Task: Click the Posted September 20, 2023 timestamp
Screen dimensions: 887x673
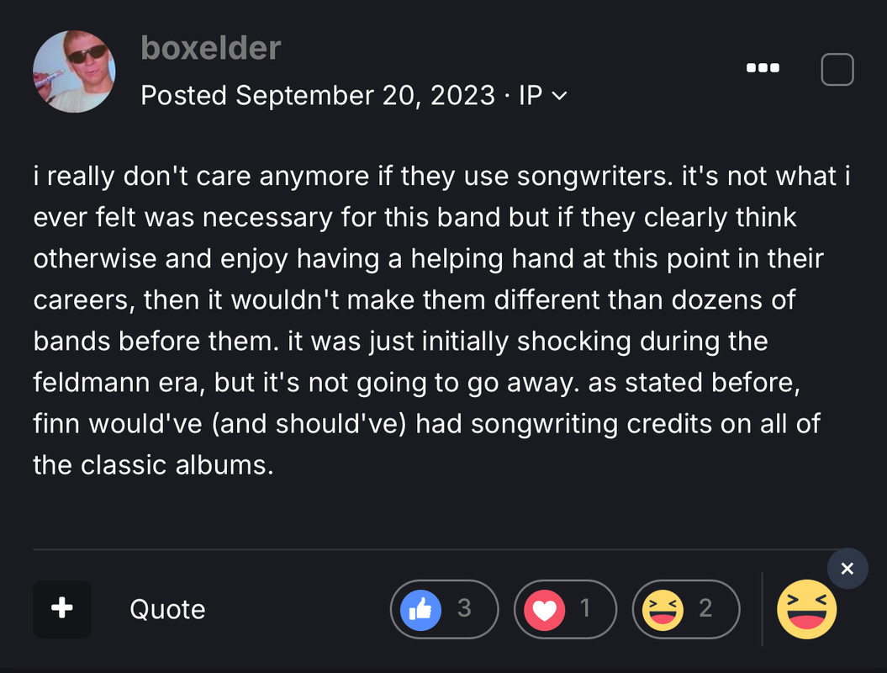Action: [x=318, y=95]
